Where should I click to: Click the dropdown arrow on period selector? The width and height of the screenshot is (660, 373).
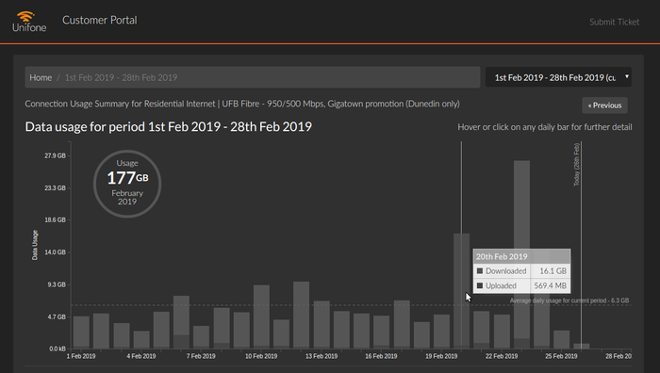627,76
